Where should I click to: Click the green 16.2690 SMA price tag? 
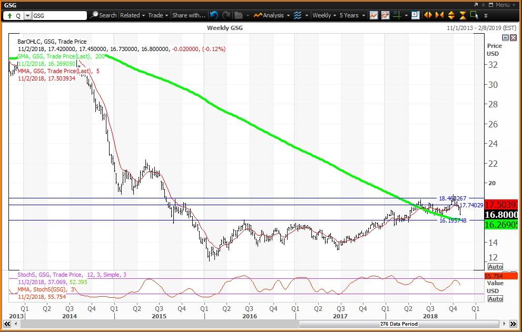pyautogui.click(x=501, y=225)
